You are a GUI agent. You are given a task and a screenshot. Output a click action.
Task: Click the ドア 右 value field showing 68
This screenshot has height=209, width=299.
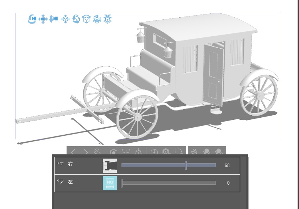click(227, 166)
